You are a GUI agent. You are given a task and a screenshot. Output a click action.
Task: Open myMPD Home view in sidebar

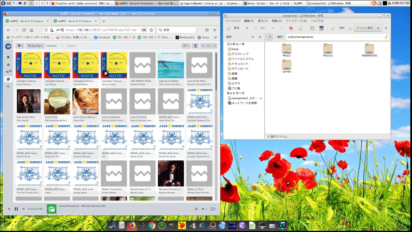click(x=8, y=57)
